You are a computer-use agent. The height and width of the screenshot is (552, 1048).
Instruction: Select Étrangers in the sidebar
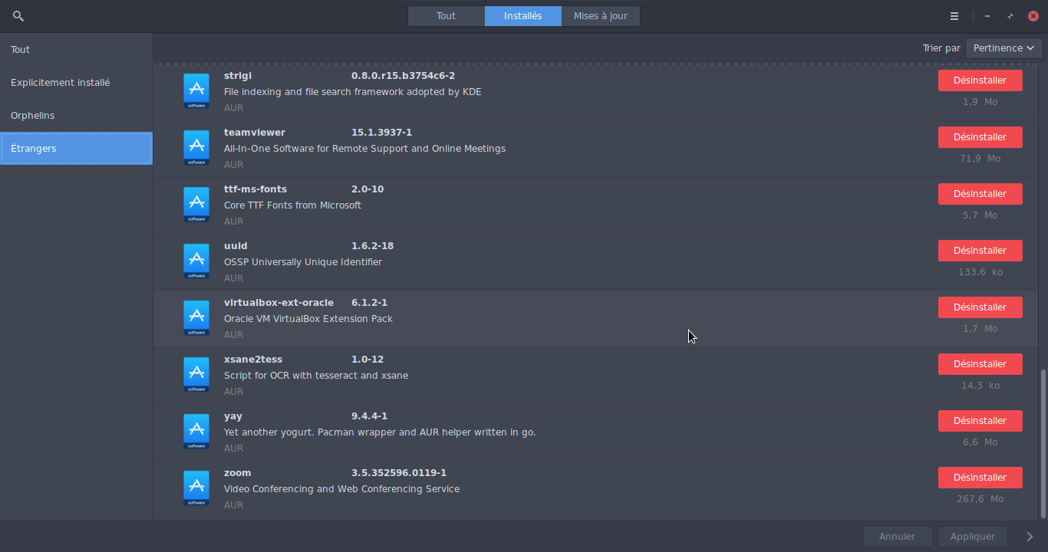coord(77,149)
